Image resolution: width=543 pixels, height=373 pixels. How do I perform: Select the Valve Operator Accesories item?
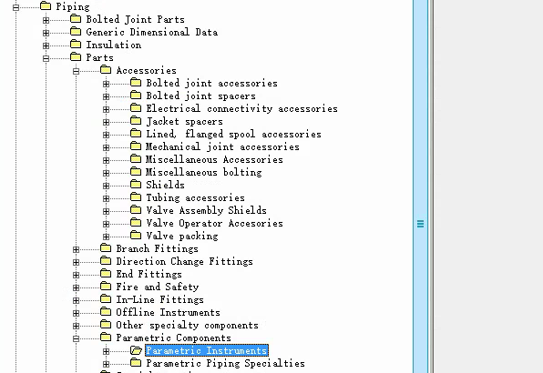214,223
